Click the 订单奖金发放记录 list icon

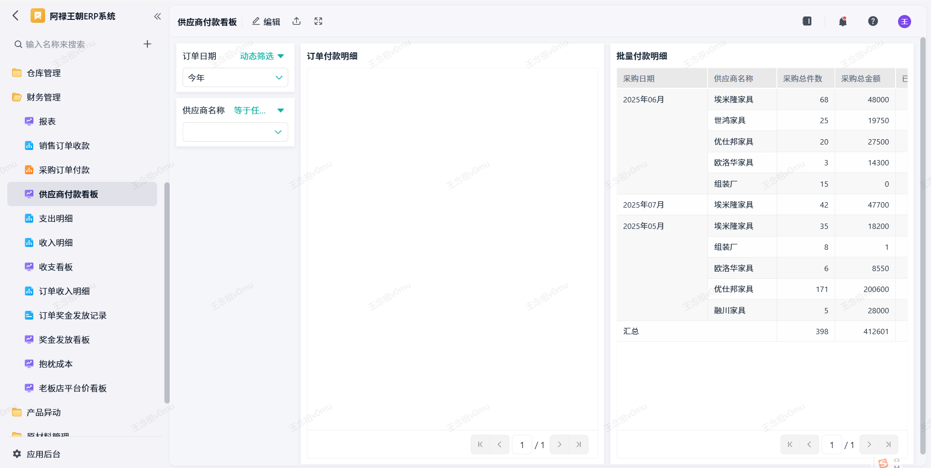pos(29,315)
